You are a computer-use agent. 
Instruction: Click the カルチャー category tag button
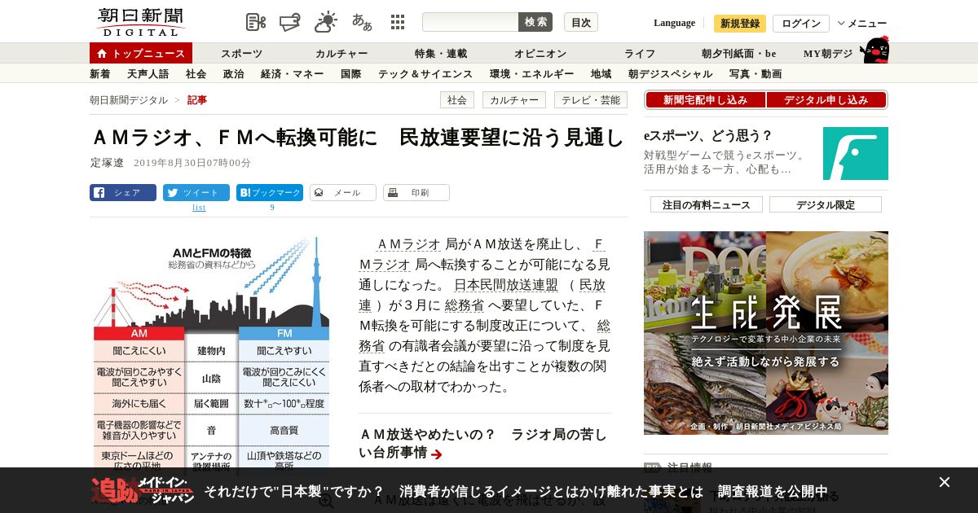click(514, 100)
